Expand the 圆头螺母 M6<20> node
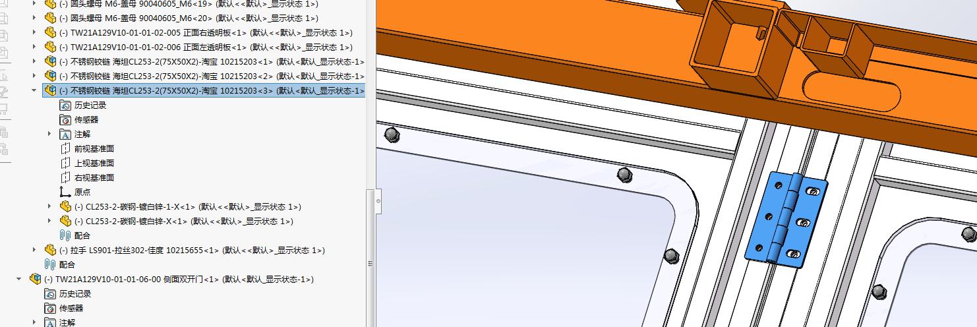This screenshot has width=977, height=327. (34, 18)
